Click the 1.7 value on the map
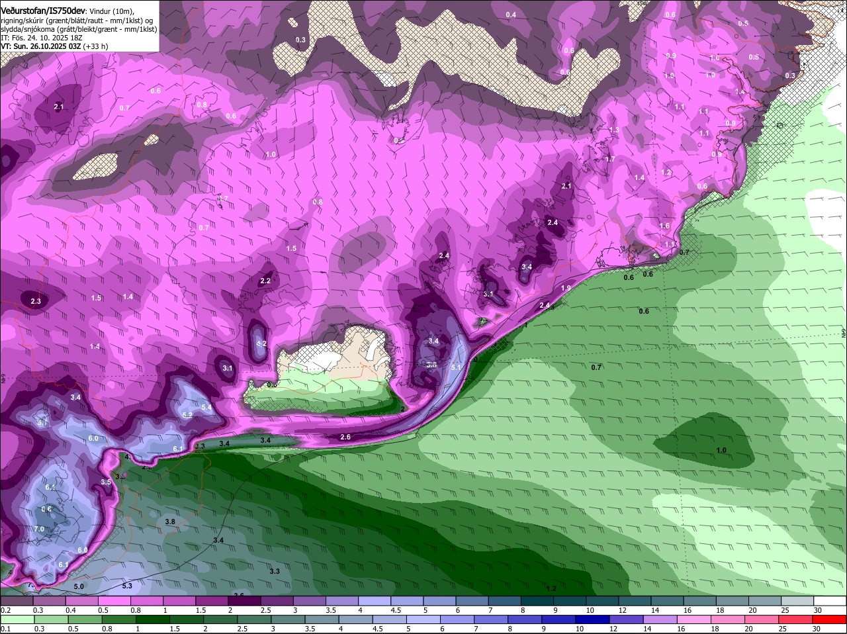Screen dimensions: 847x634 coord(610,159)
